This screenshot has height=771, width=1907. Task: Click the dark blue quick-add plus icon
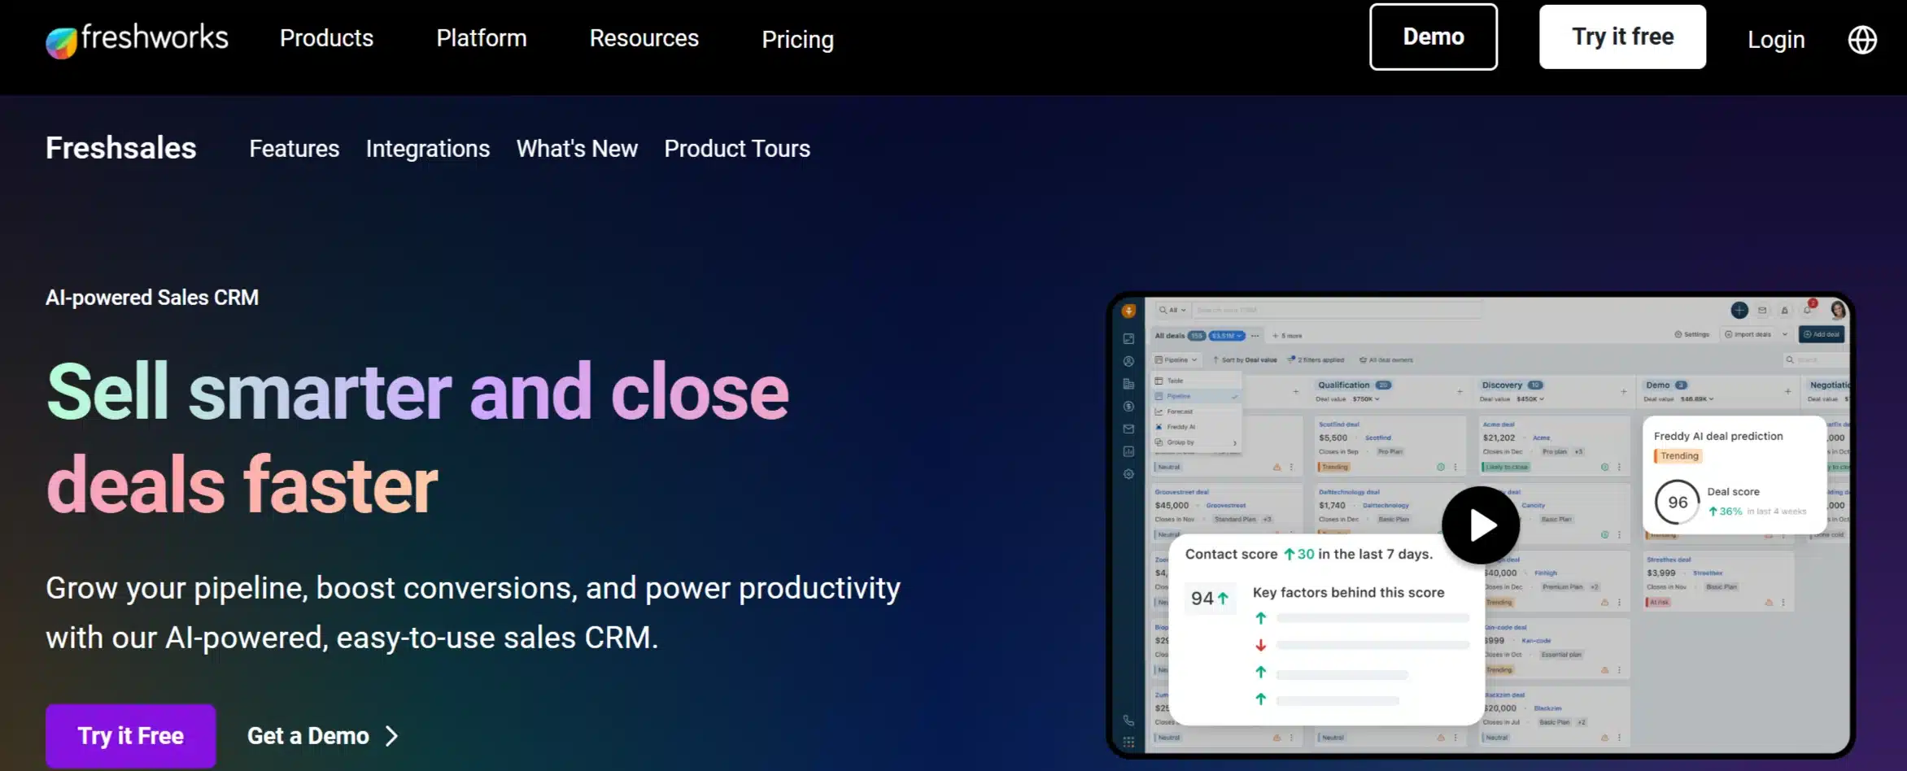1739,310
